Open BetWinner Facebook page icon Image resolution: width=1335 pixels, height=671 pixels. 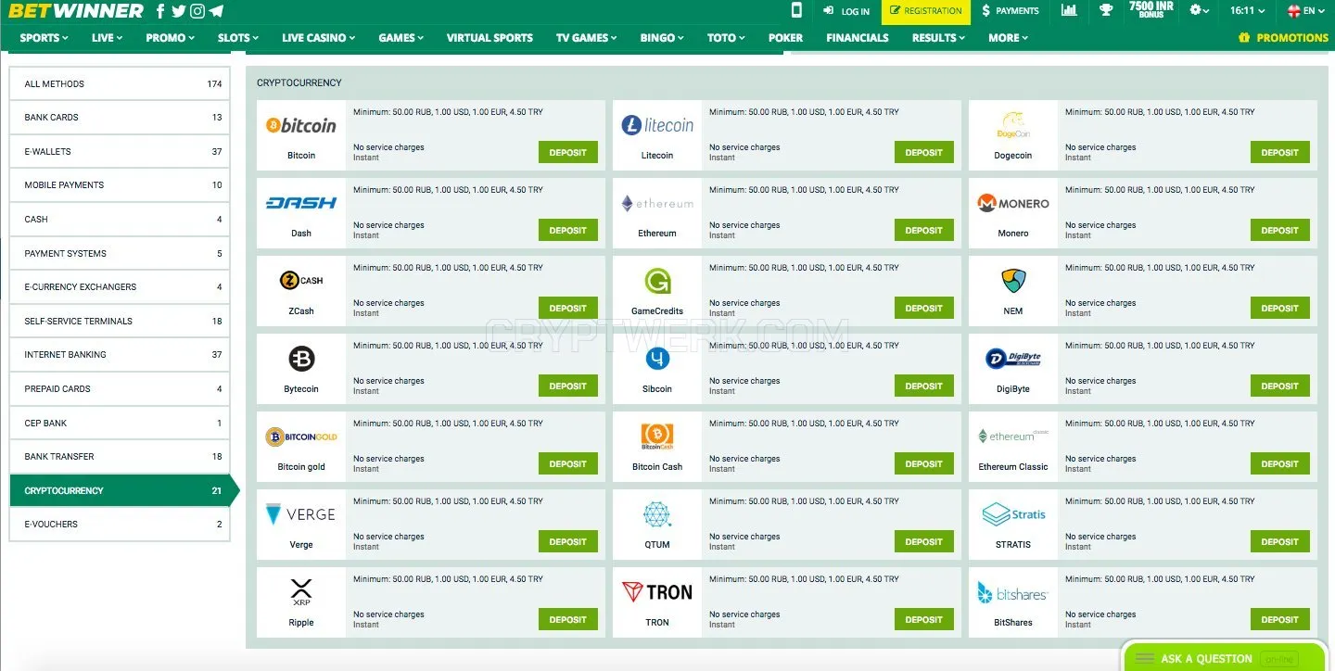(x=160, y=11)
